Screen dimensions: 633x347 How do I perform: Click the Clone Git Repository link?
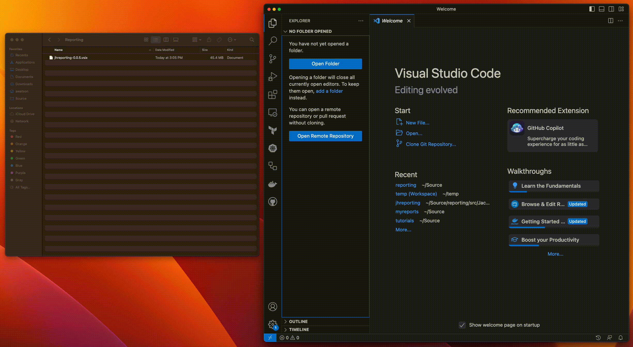coord(431,144)
